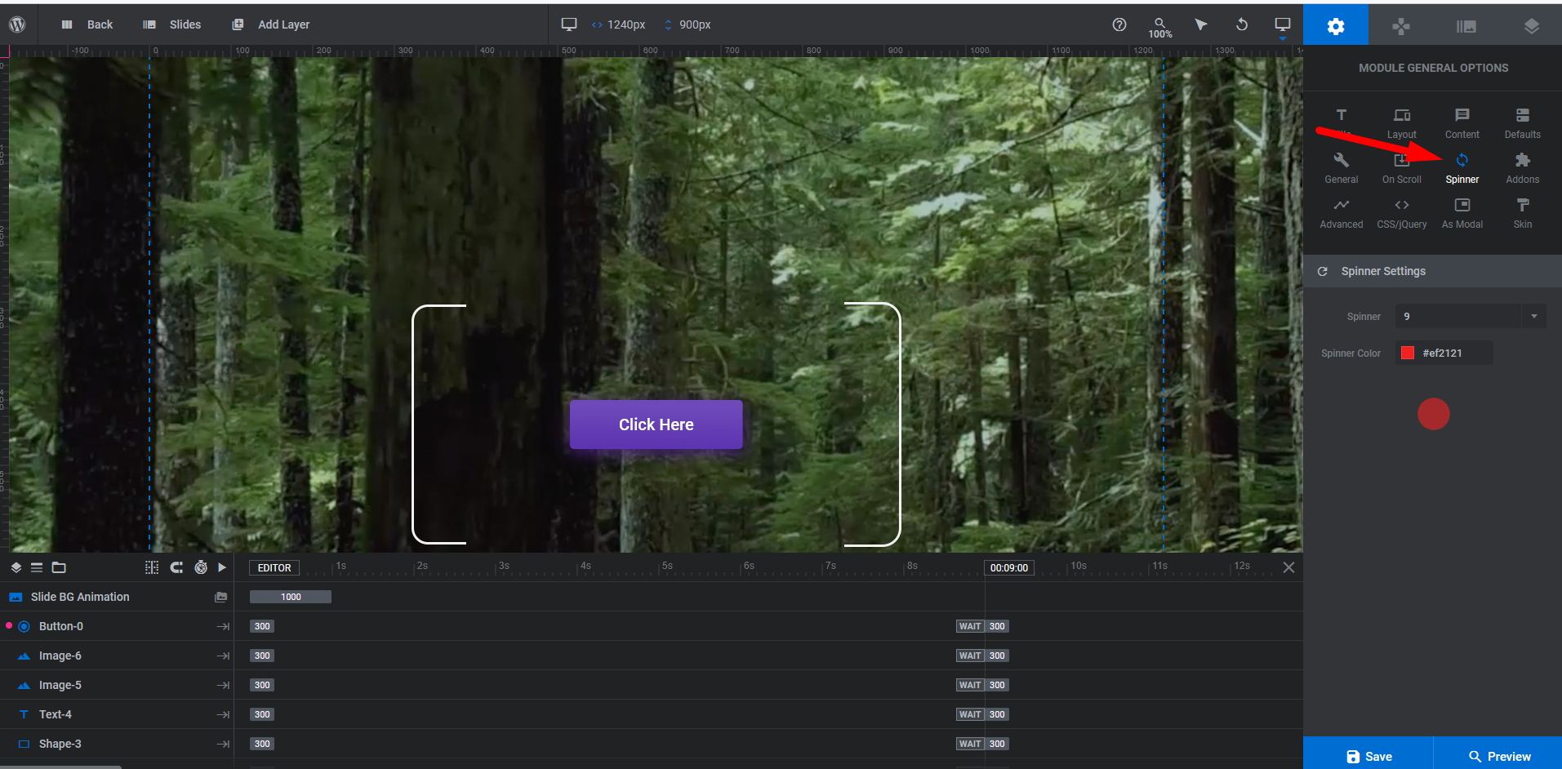Viewport: 1562px width, 769px height.
Task: Open the As Modal options section
Action: pyautogui.click(x=1462, y=213)
